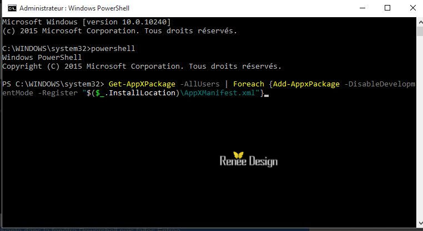Click the 'Windows PowerShell' output line
Viewport: 423px width, 231px height.
pyautogui.click(x=42, y=58)
